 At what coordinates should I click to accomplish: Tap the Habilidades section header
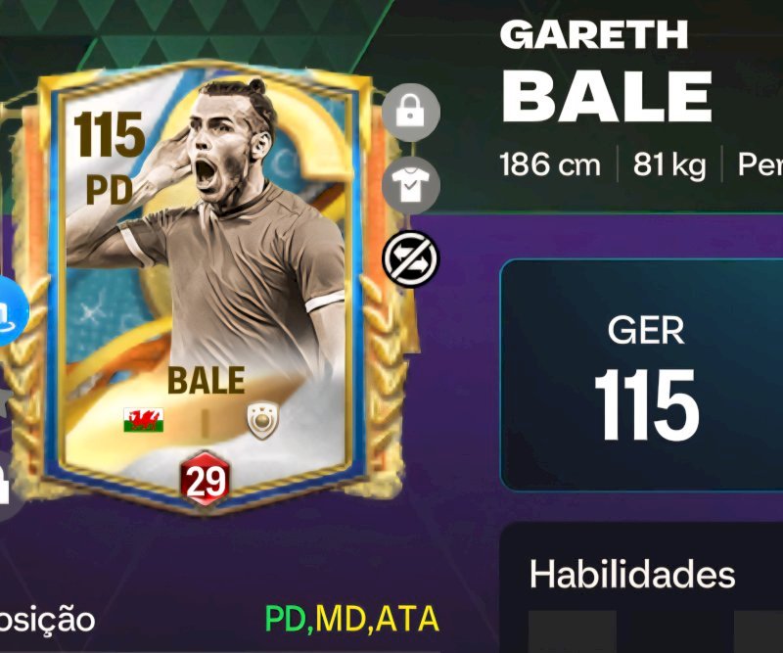(x=632, y=574)
